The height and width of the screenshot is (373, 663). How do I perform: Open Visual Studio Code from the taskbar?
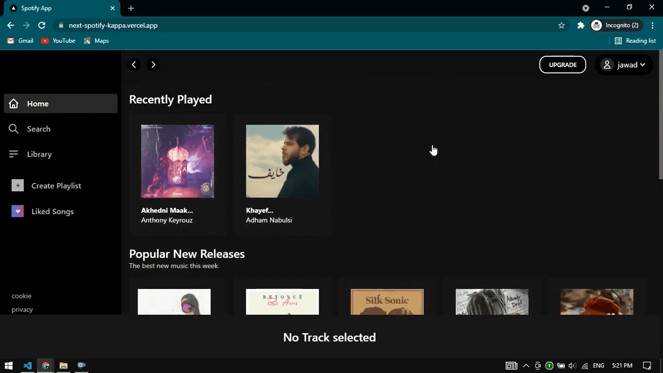(x=28, y=365)
